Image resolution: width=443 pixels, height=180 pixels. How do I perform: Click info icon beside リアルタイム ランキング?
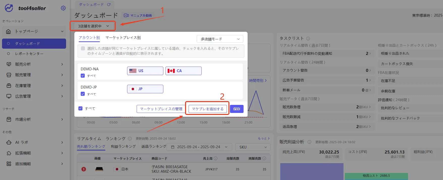(130, 139)
